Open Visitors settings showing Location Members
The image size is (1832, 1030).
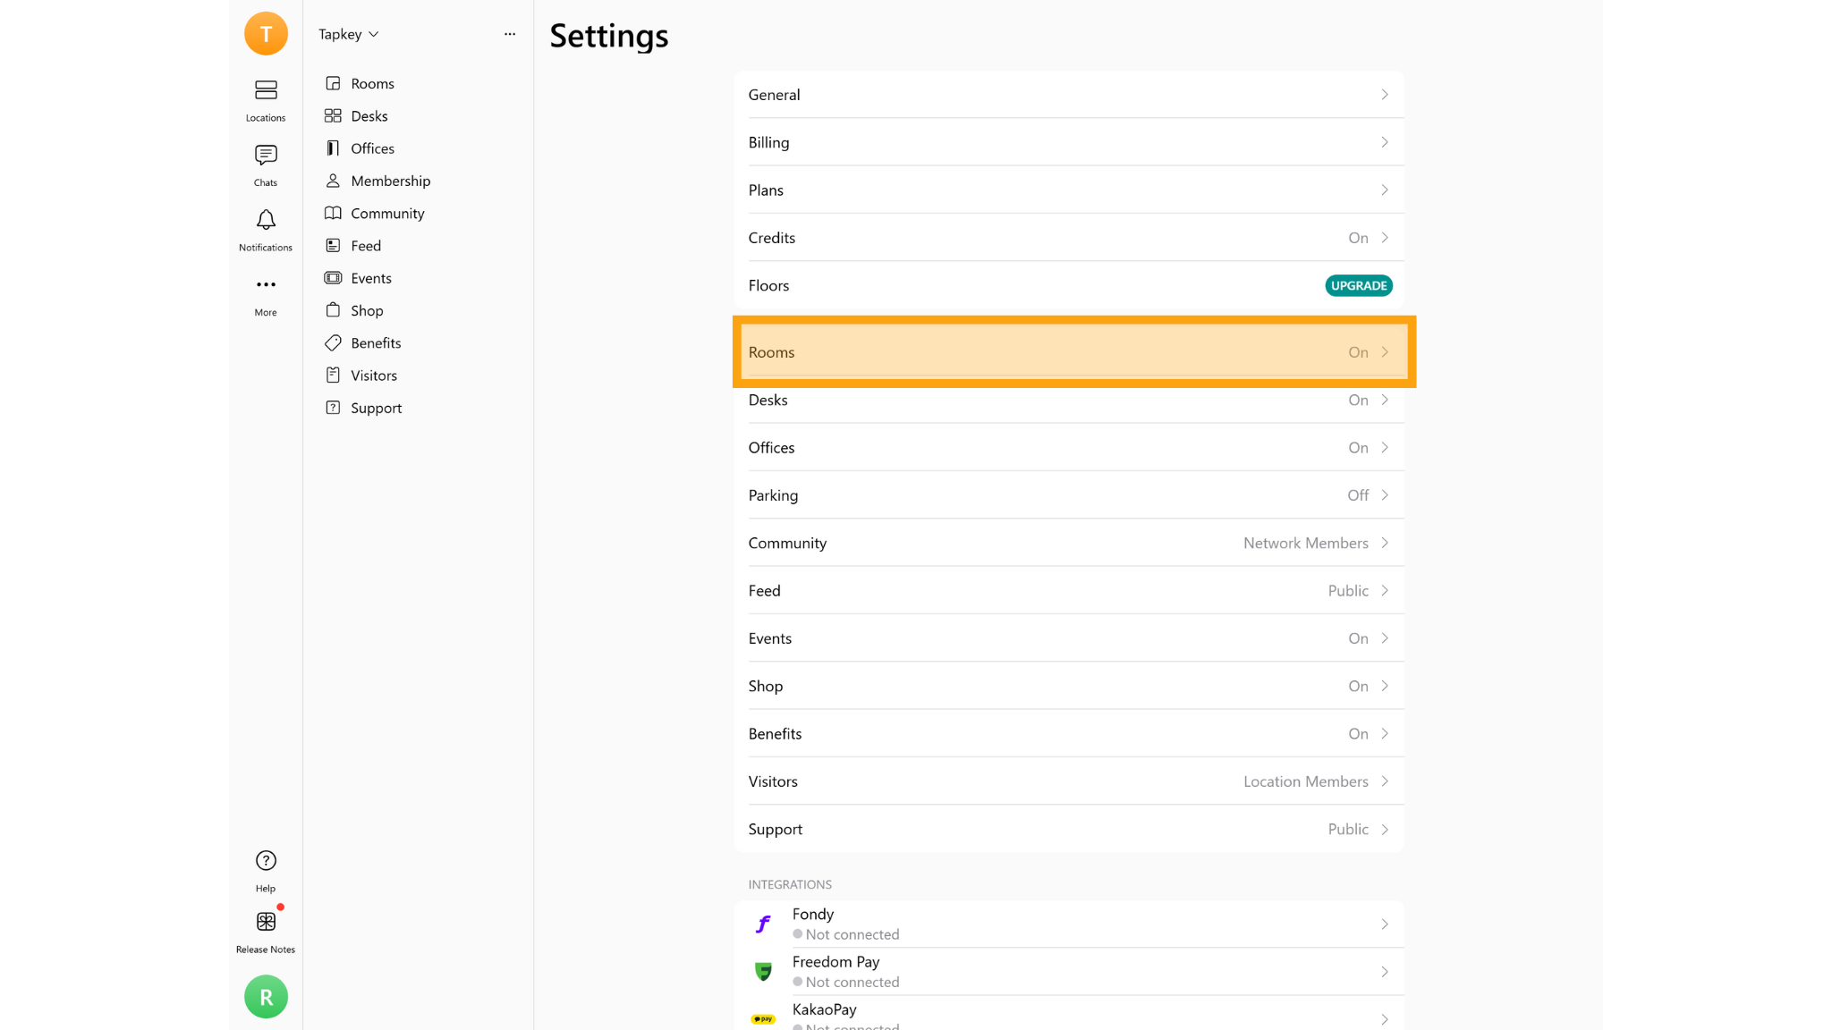point(1068,781)
